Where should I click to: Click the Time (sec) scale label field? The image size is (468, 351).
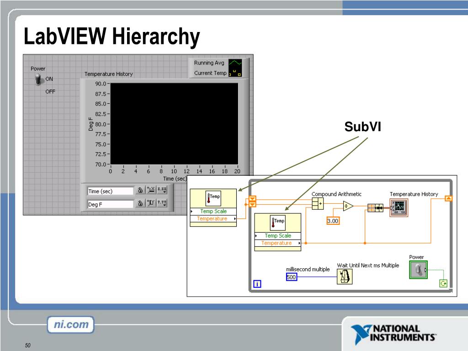[x=110, y=191]
